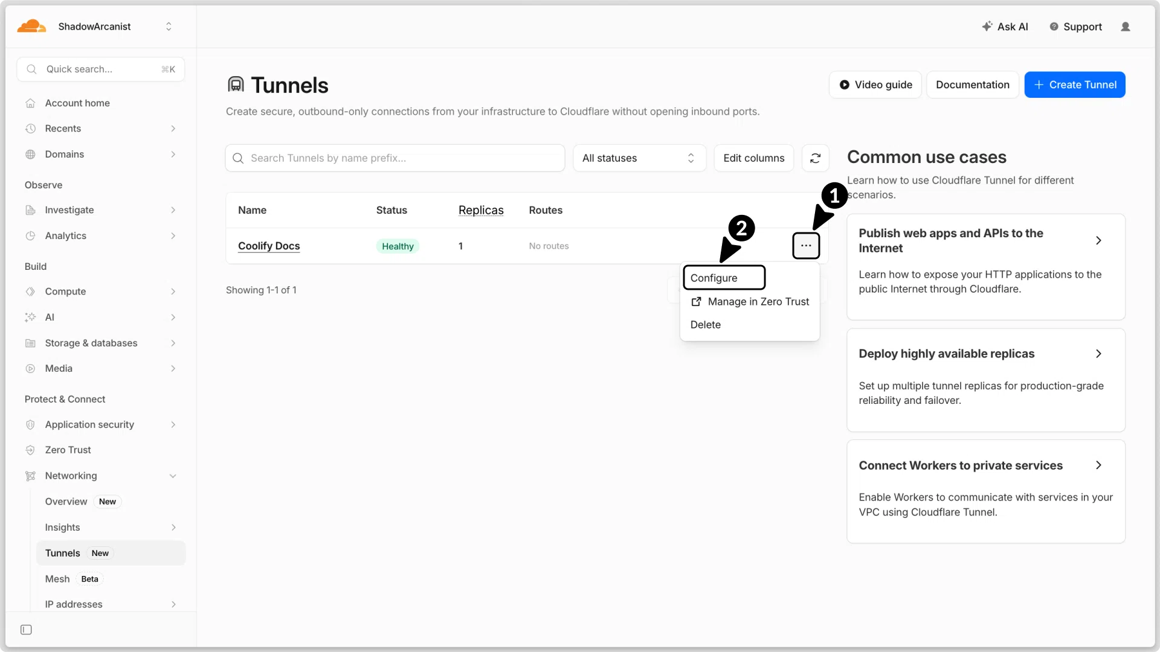Click the Healthy status badge

tap(398, 246)
